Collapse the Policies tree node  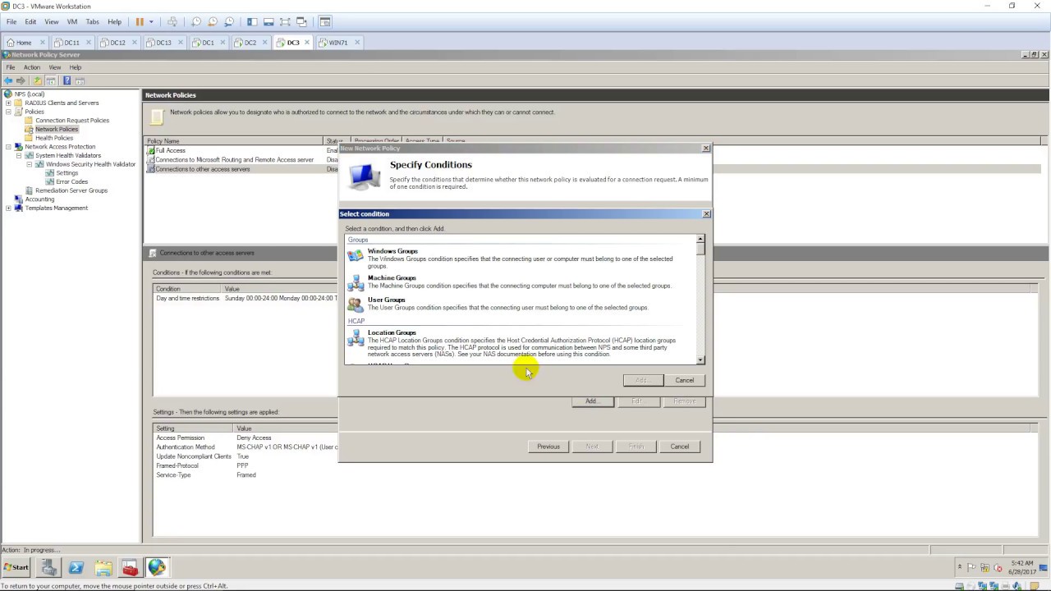pos(8,112)
